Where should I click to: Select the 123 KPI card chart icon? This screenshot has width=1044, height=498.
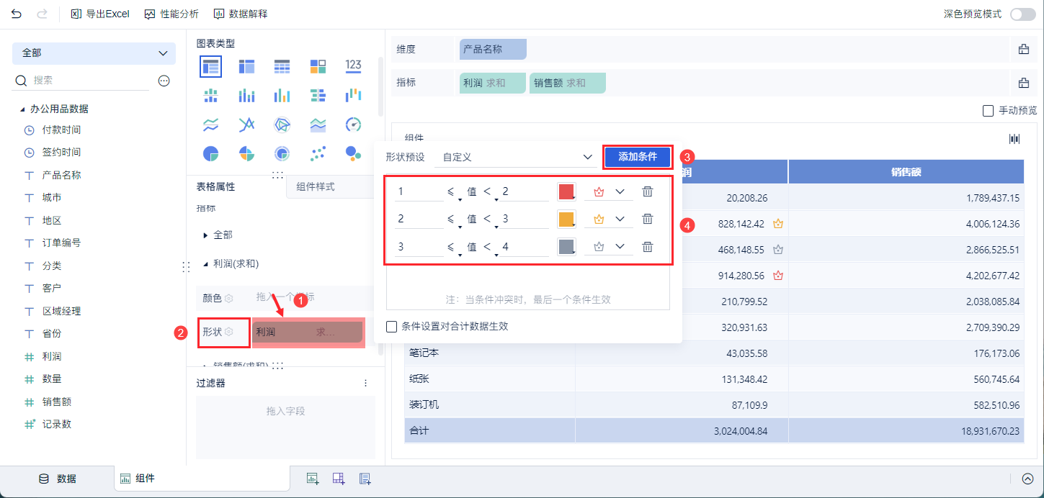pyautogui.click(x=353, y=66)
